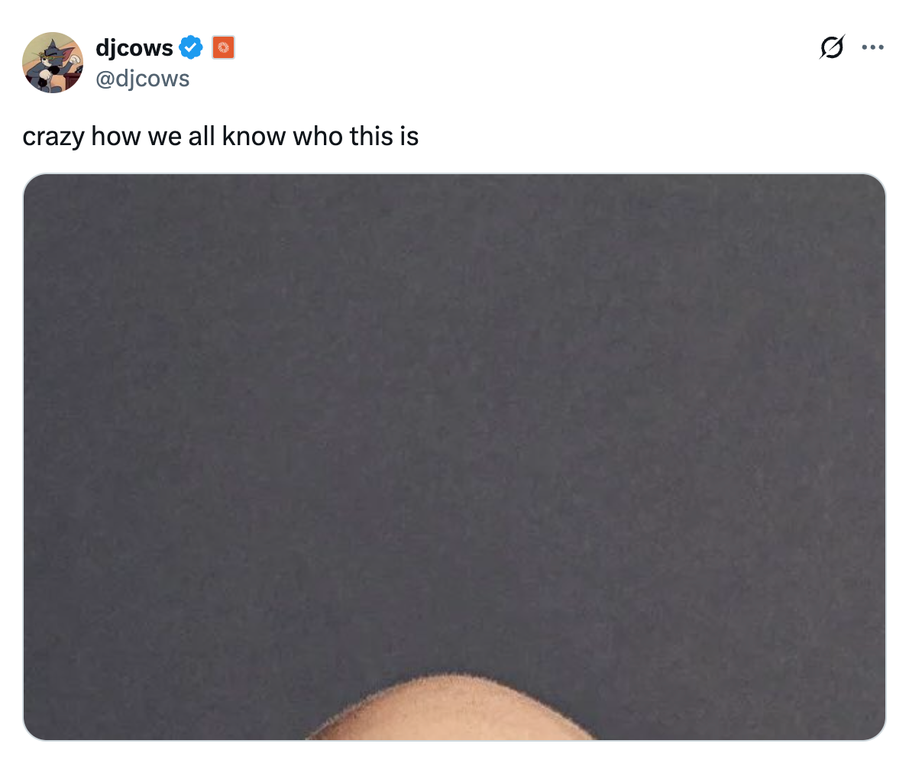Click the tweet text 'crazy how we all know'
The width and height of the screenshot is (909, 773).
[154, 137]
